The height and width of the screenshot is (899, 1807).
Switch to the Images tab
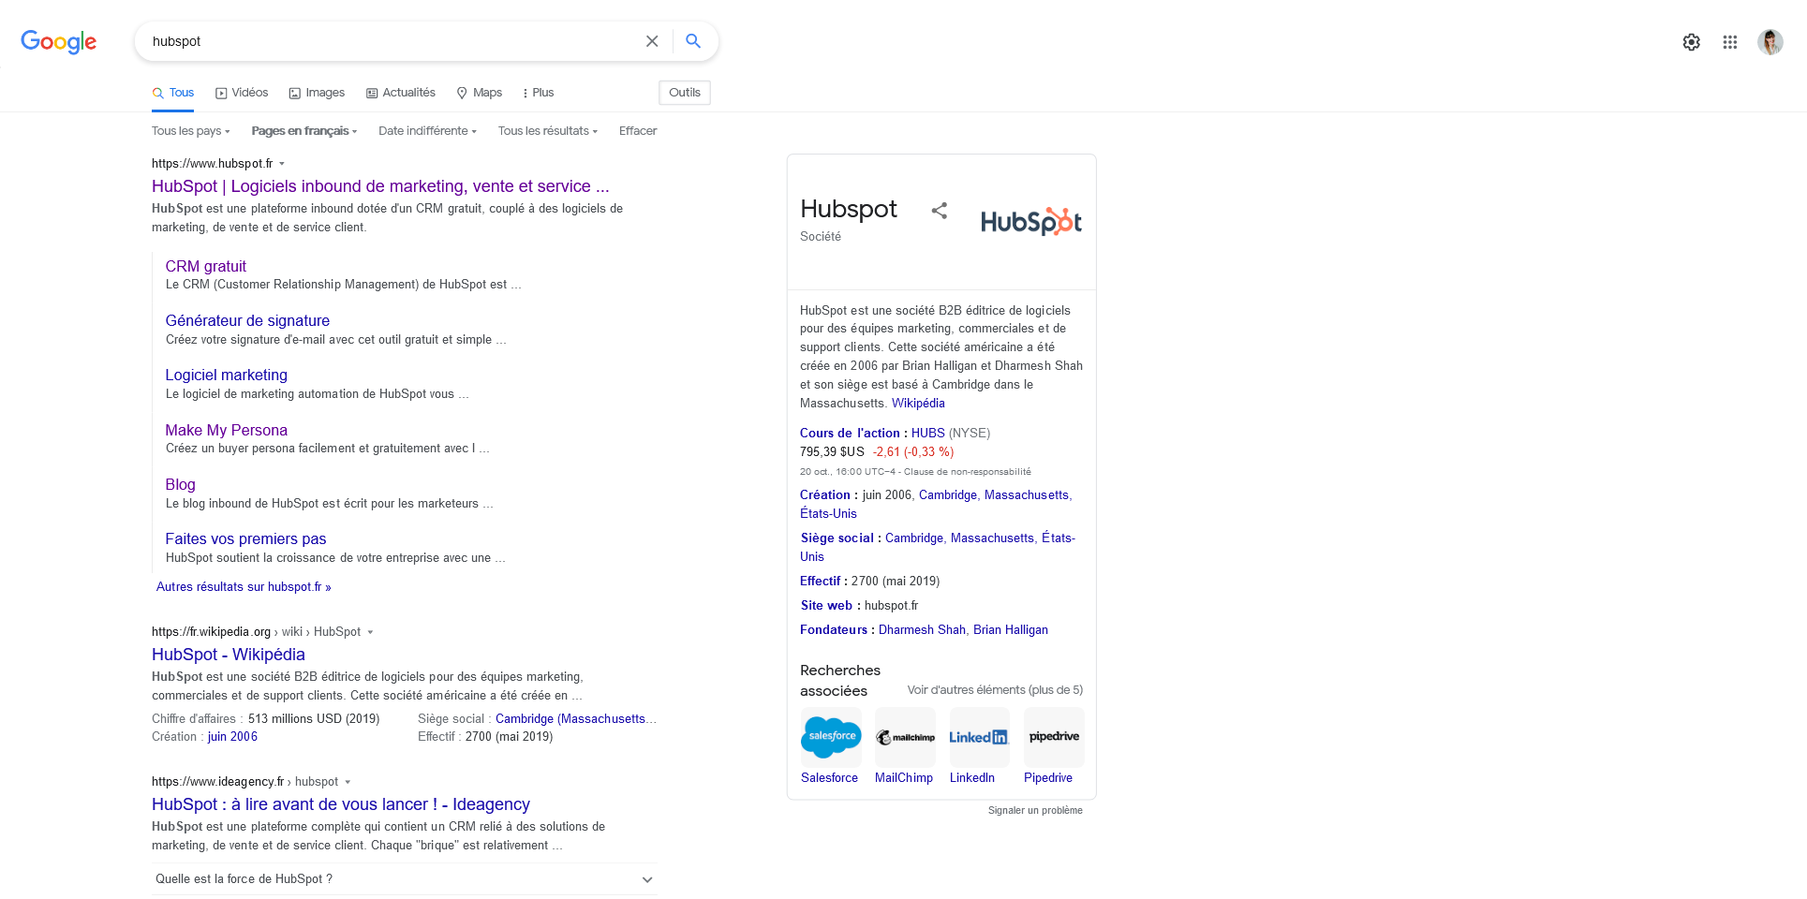click(x=317, y=93)
